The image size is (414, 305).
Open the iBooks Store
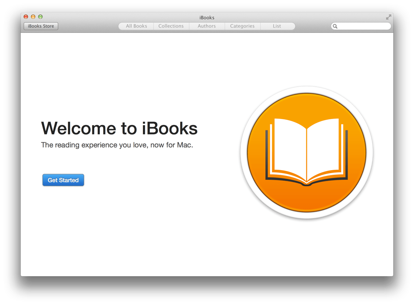pos(41,26)
